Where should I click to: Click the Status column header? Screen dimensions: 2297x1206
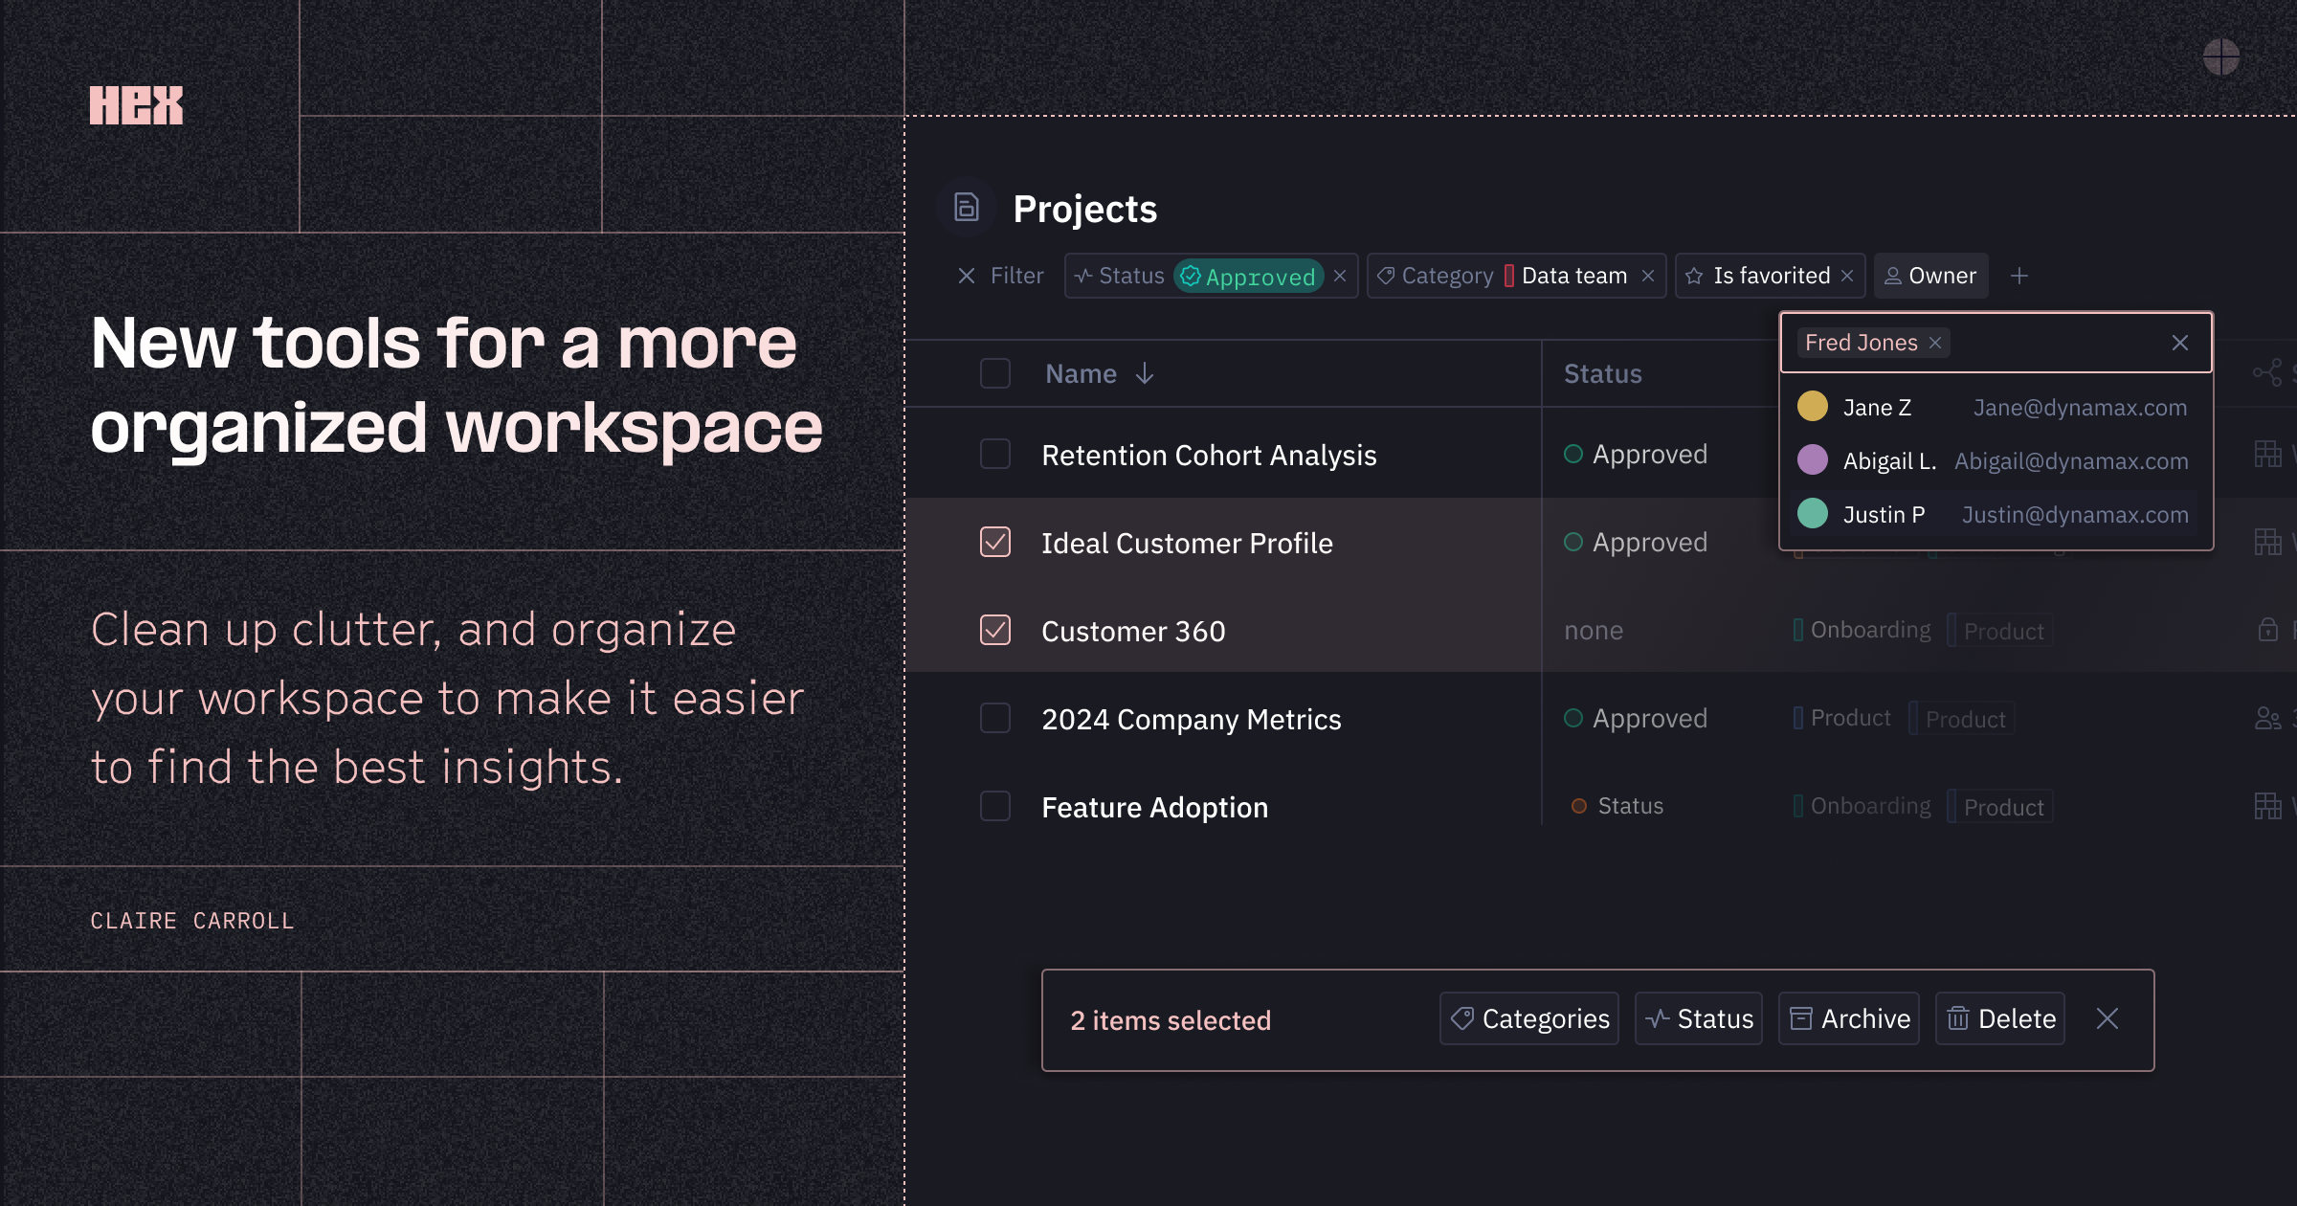(x=1603, y=373)
